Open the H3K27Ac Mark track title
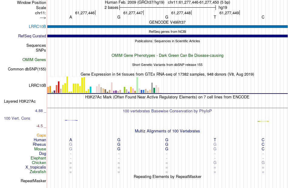Screen dimensions: 288x188 point(167,97)
